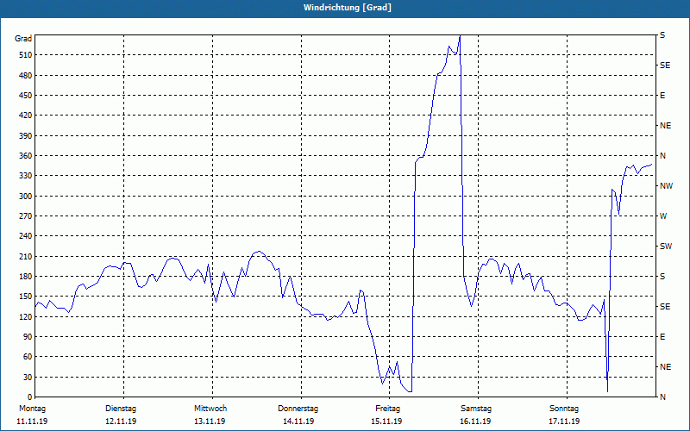Click the date label 14.11.19
This screenshot has height=431, width=690.
click(x=298, y=422)
